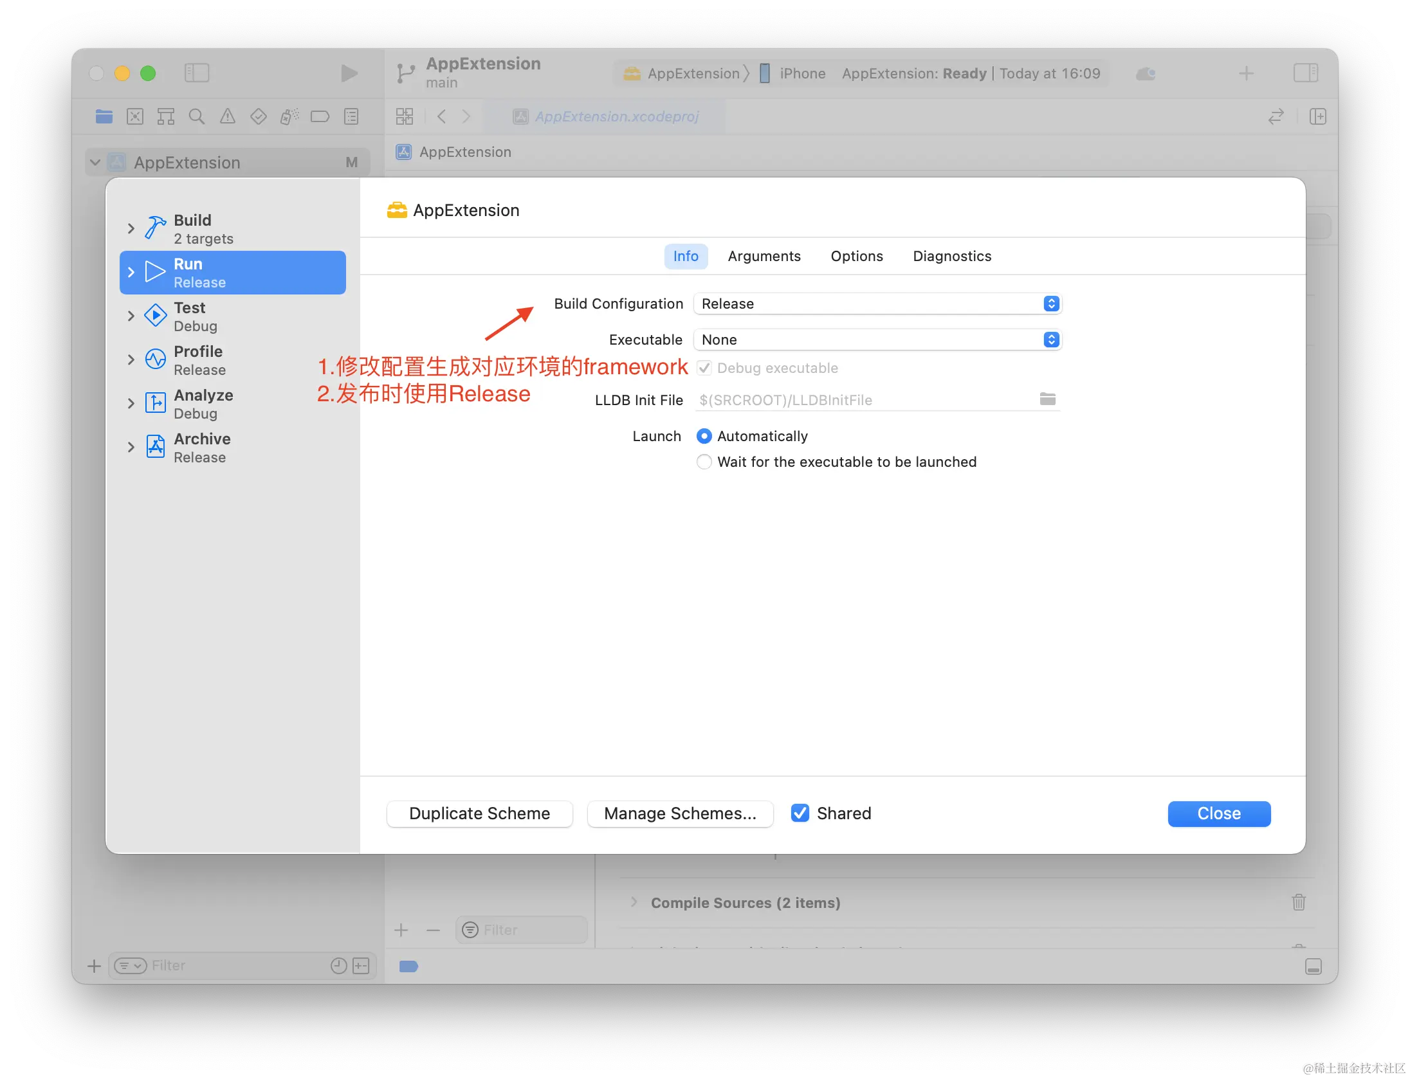Click the Manage Schemes button
This screenshot has height=1079, width=1410.
pos(680,813)
